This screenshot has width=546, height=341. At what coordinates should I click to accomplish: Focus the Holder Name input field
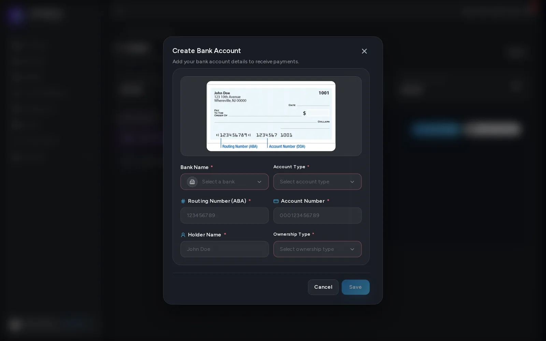point(225,249)
